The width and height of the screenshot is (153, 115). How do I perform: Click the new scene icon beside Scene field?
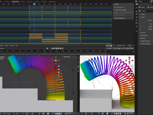pos(152,1)
